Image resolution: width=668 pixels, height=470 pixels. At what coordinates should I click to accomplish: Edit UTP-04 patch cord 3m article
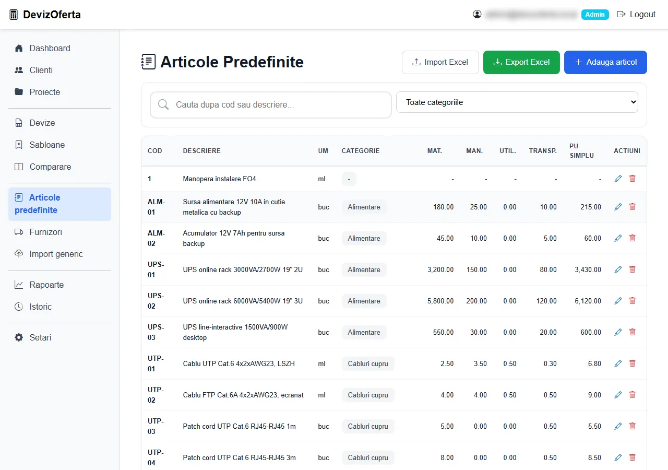click(x=618, y=457)
